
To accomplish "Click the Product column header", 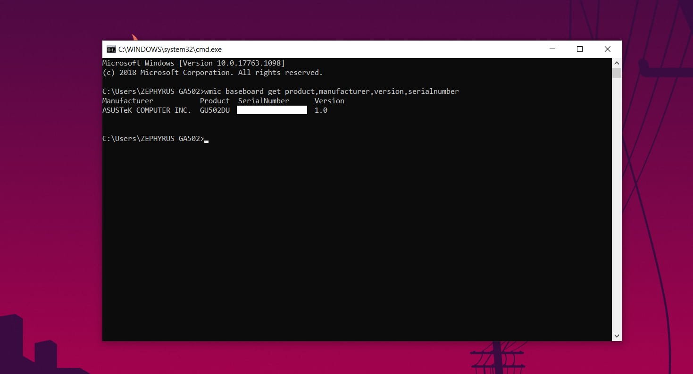I will 215,101.
